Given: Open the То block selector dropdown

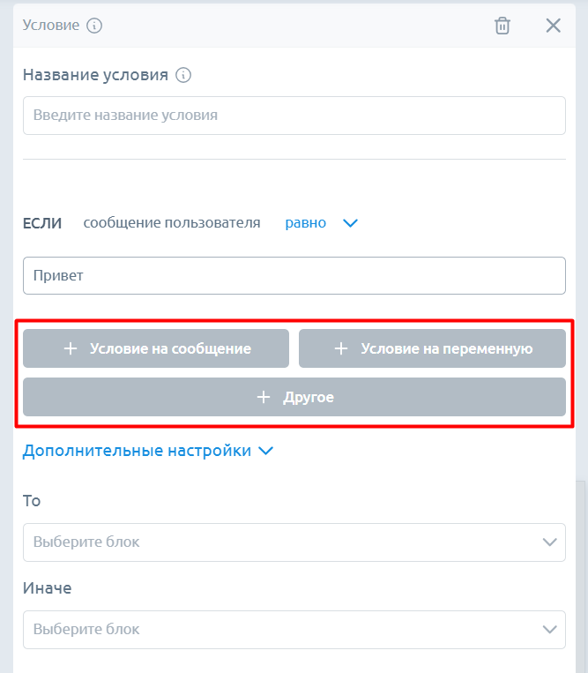Looking at the screenshot, I should [x=282, y=542].
